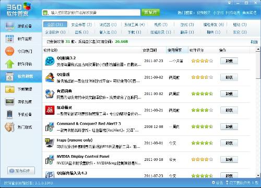Image resolution: width=261 pixels, height=188 pixels.
Task: Open 手机必备 phone icon in sidebar
Action: (9, 114)
